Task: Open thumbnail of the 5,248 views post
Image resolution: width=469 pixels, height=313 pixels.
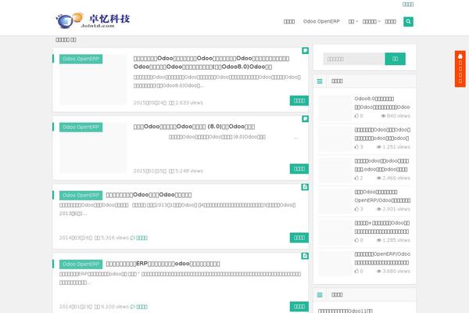Action: 93,148
